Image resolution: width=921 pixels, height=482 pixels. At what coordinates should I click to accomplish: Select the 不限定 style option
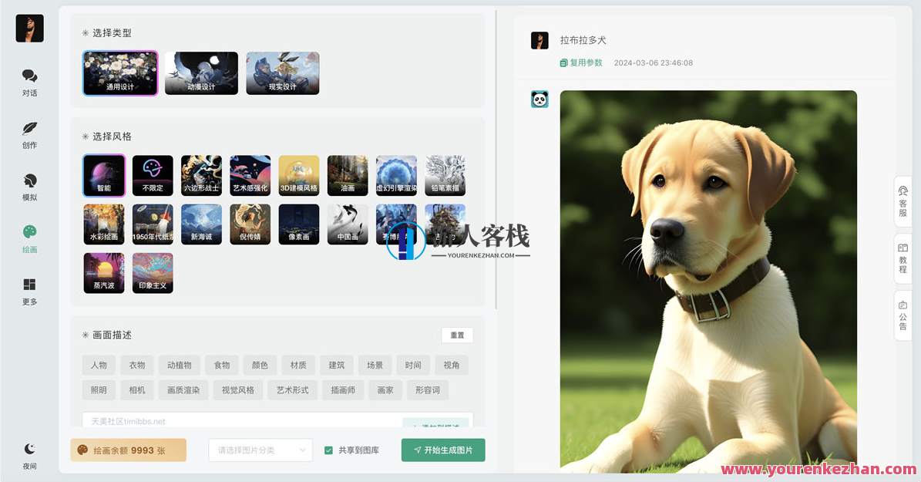click(x=152, y=175)
